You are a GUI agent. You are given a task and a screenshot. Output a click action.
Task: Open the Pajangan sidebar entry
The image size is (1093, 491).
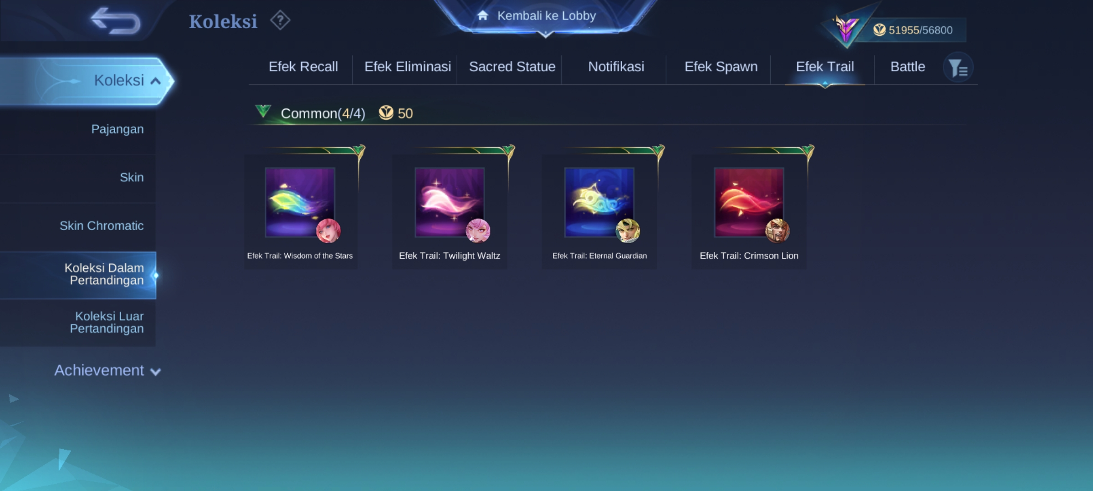point(117,129)
